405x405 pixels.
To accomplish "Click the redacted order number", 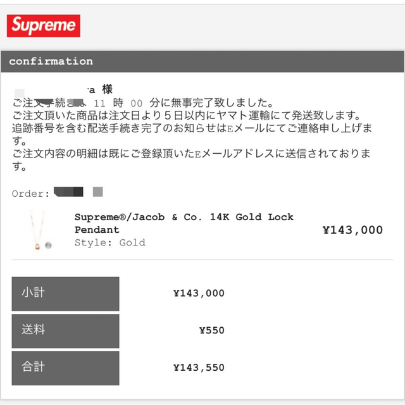I will coord(68,192).
